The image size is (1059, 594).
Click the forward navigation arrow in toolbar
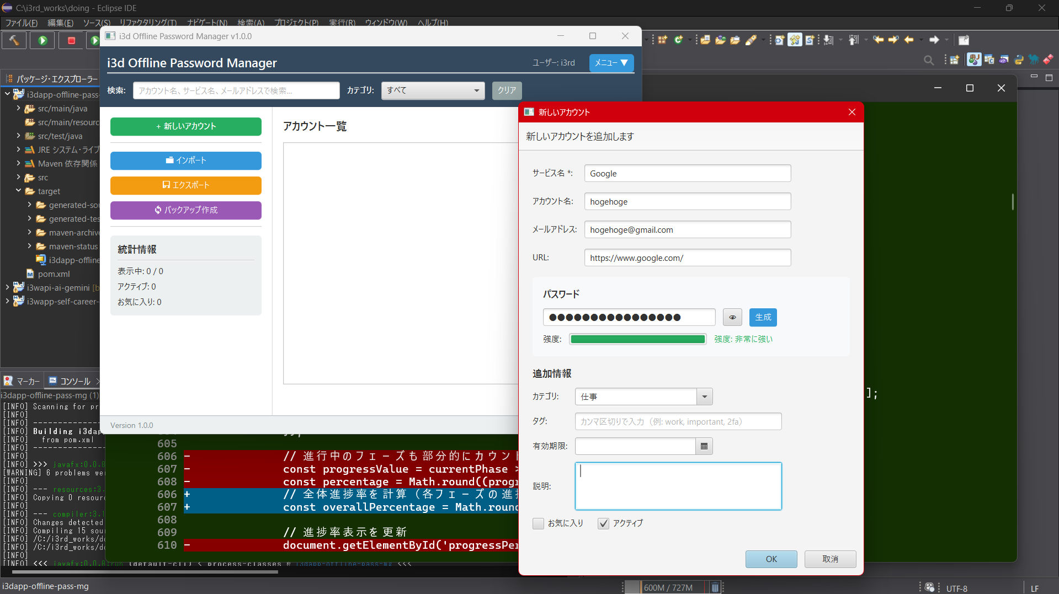pyautogui.click(x=934, y=40)
